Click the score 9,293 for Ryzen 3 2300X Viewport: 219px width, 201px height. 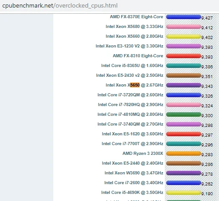click(207, 155)
